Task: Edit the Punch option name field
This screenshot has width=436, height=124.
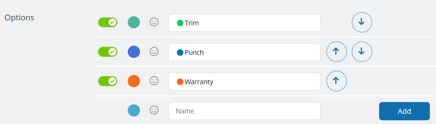Action: tap(244, 52)
